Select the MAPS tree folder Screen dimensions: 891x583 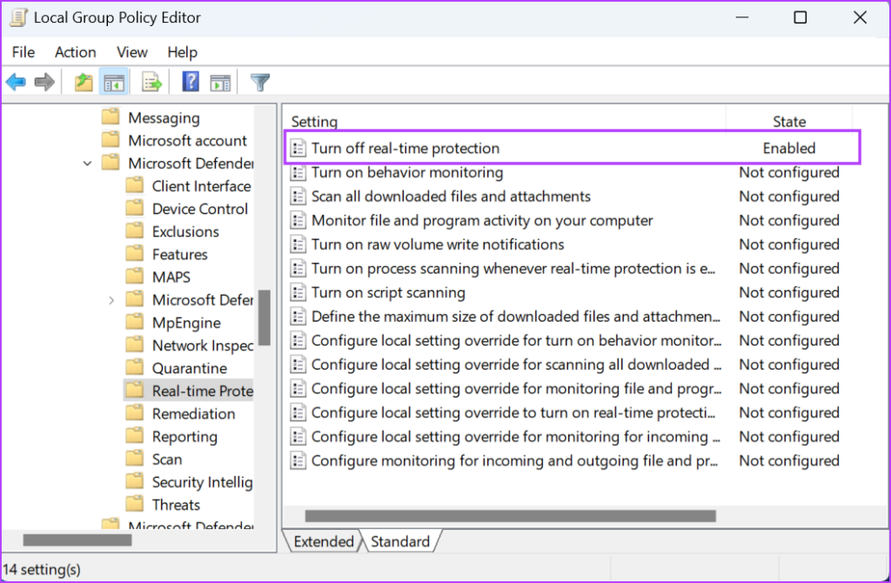[171, 277]
